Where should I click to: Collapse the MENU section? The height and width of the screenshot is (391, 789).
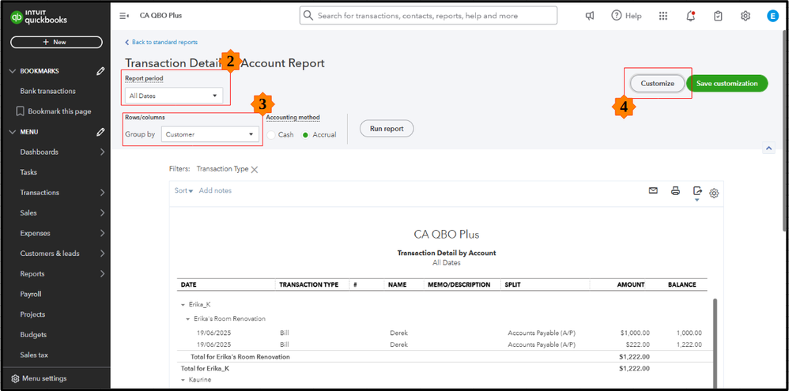coord(13,132)
